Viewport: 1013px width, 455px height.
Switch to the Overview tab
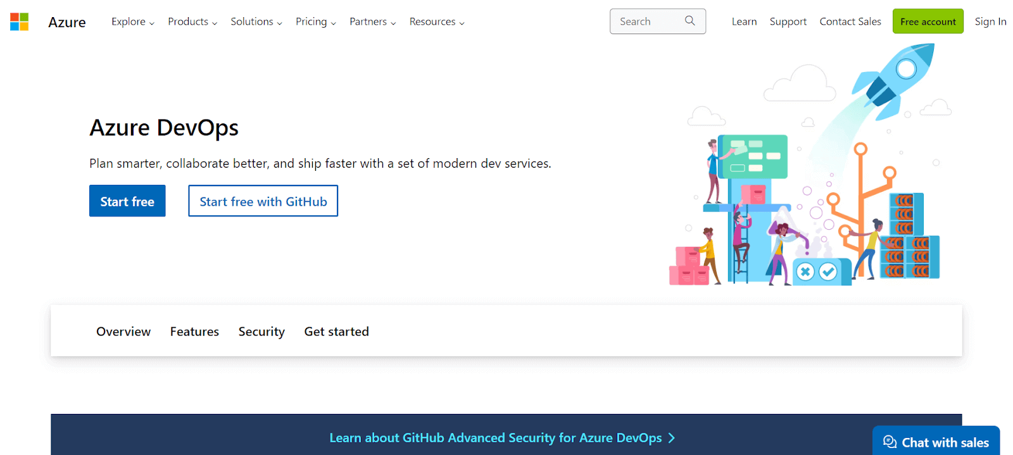tap(123, 331)
